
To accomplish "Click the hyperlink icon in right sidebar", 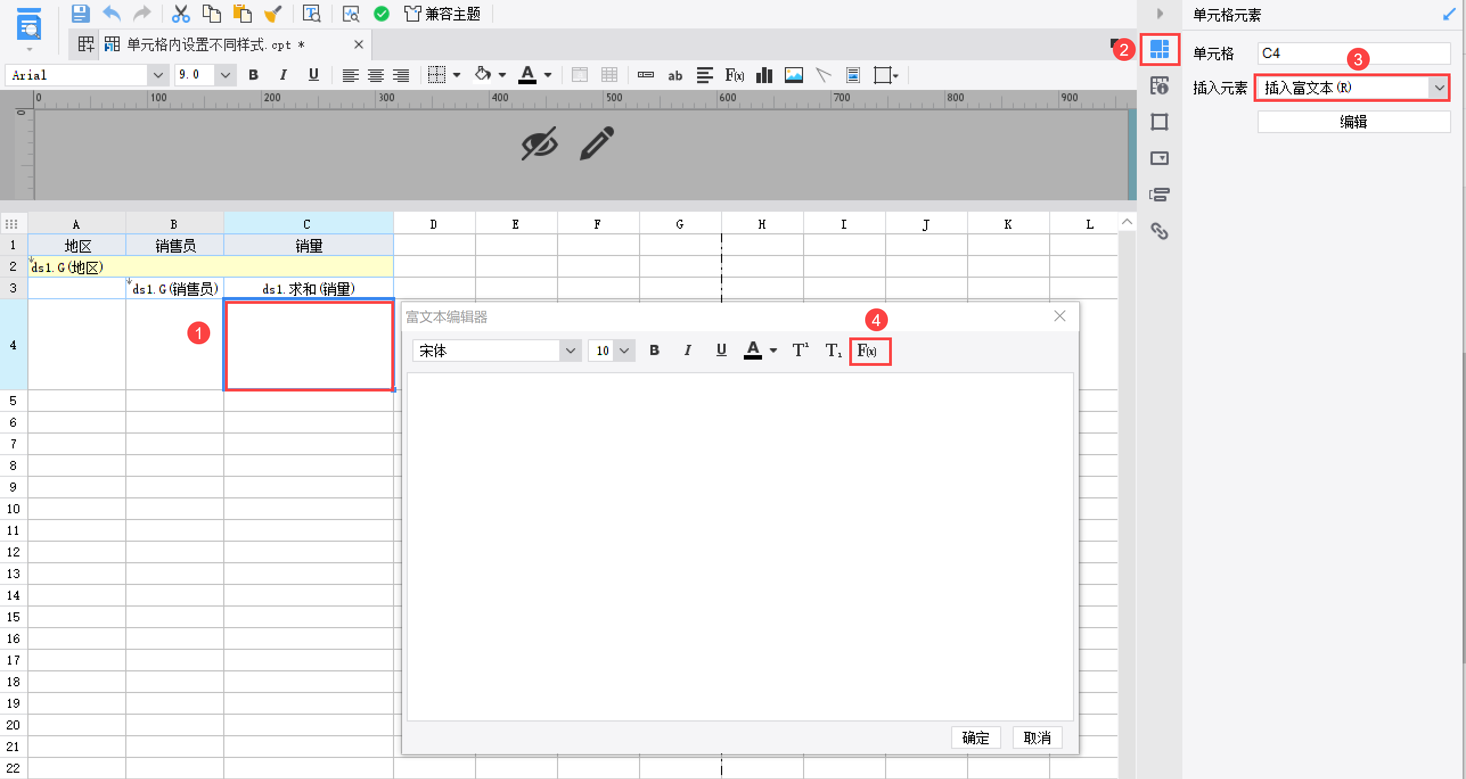I will click(x=1159, y=231).
